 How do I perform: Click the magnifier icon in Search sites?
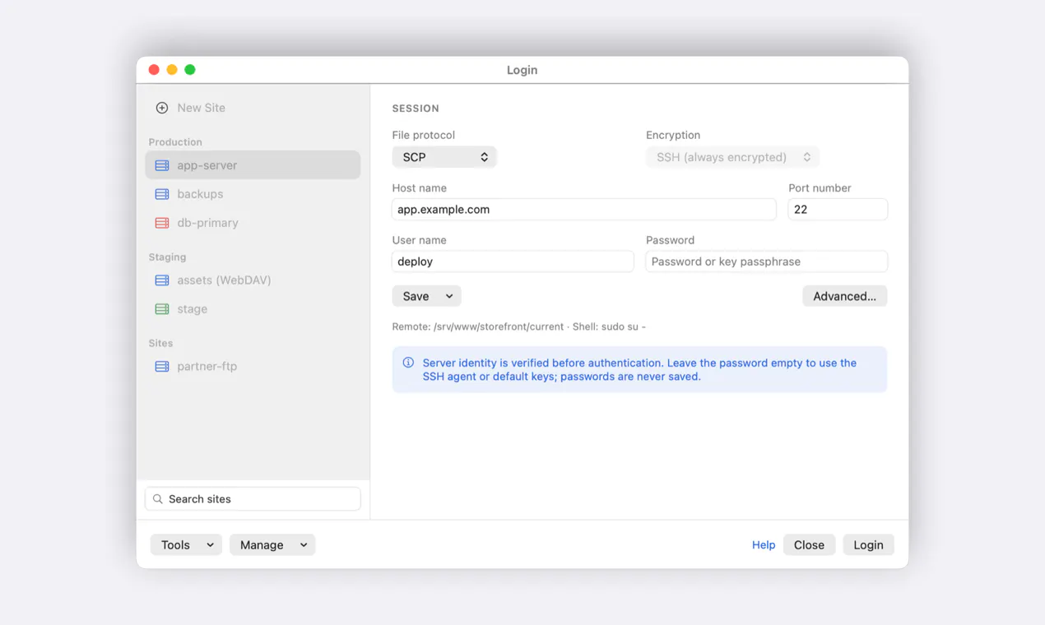[x=158, y=499]
